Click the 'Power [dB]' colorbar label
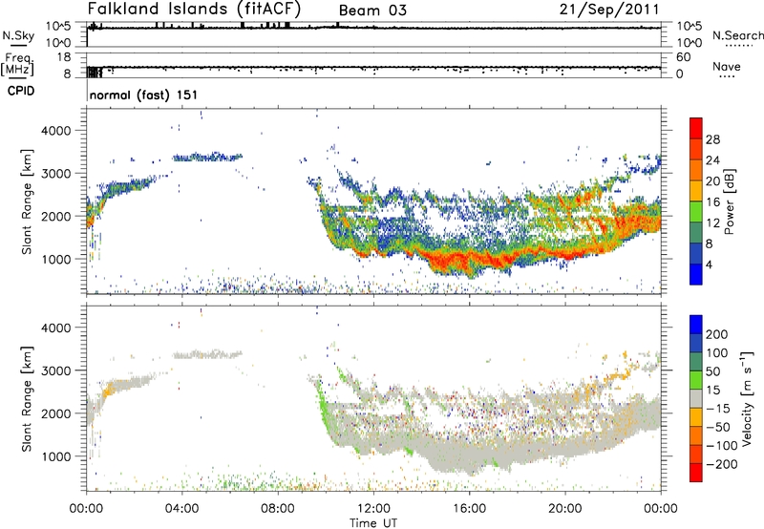Screen dimensions: 764x529 click(x=729, y=201)
